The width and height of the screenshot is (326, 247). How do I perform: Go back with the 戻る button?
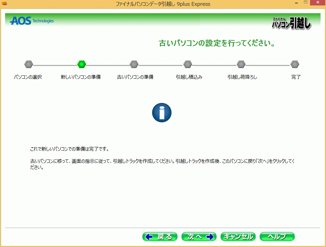click(160, 236)
